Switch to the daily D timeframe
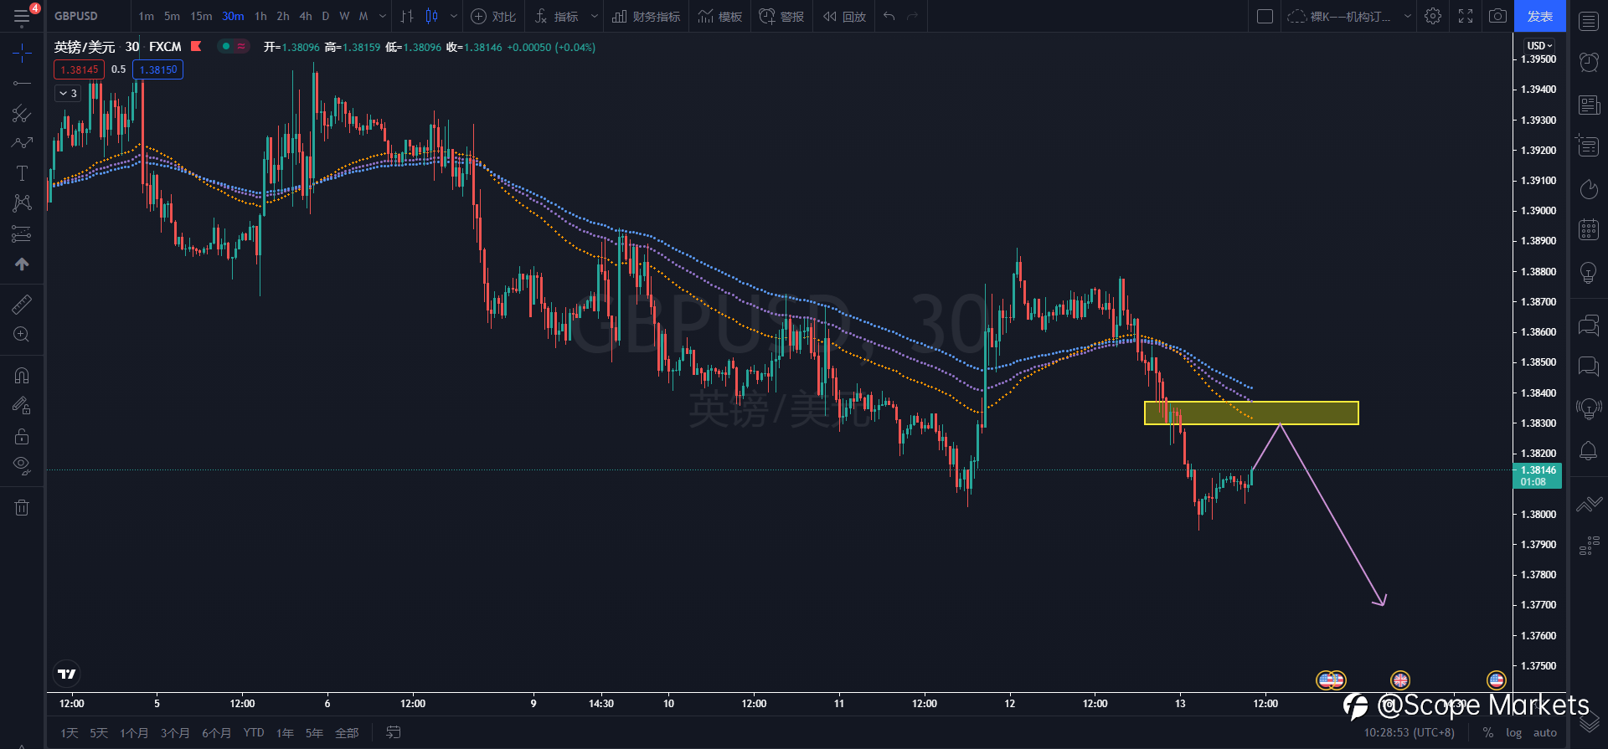This screenshot has width=1608, height=749. coord(326,16)
